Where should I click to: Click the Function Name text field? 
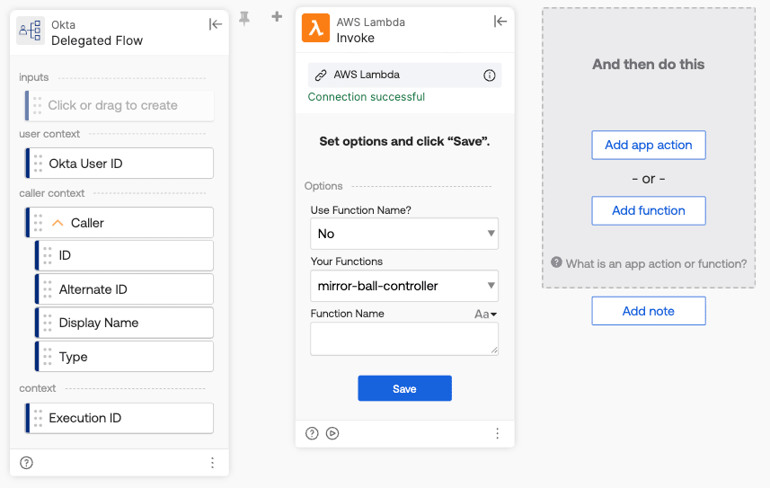click(404, 339)
